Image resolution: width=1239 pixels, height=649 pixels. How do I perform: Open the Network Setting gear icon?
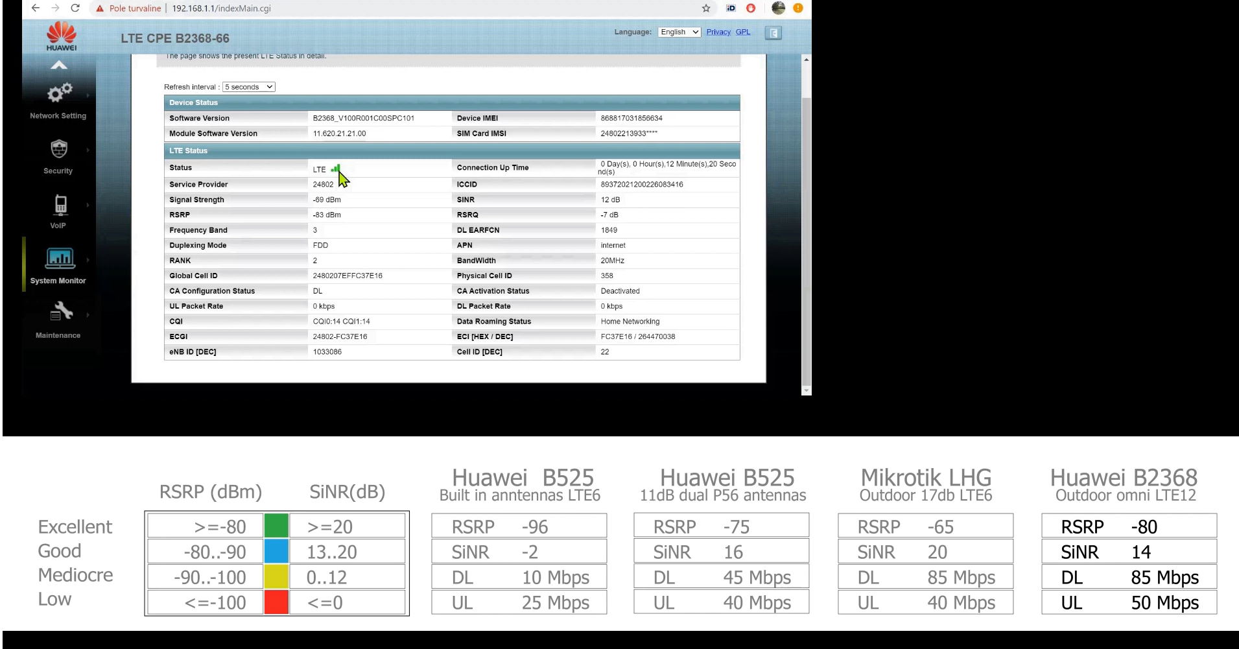(59, 93)
